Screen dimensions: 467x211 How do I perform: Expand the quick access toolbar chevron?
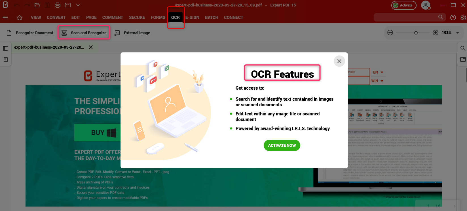78,5
